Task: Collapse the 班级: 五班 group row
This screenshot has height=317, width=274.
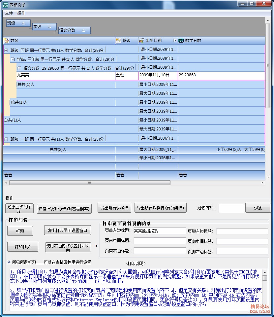Action: pyautogui.click(x=6, y=51)
